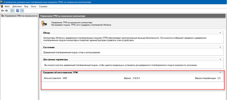This screenshot has height=100, width=227.
Task: Click the specification version value 2.0
Action: (219, 78)
